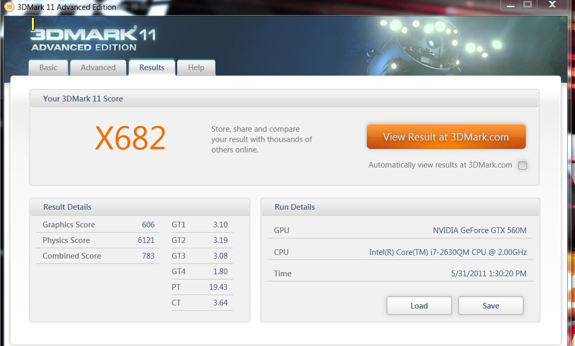Click the Intel Core i7-2630QM CPU text

[x=448, y=252]
